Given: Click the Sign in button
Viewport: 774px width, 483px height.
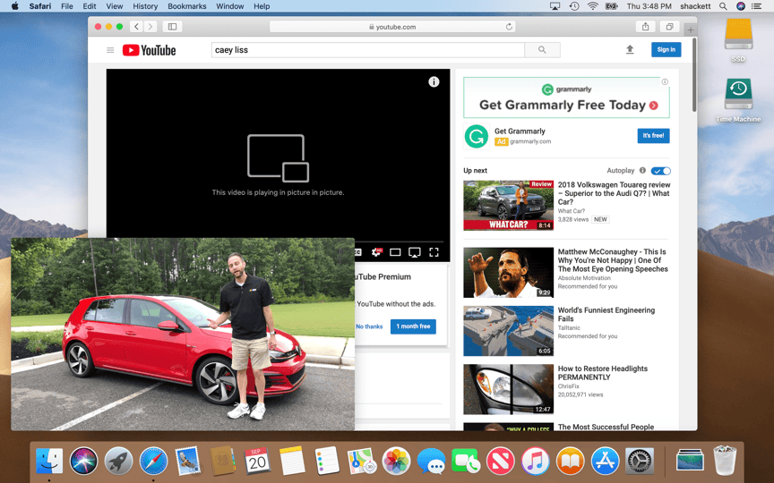Looking at the screenshot, I should point(666,49).
